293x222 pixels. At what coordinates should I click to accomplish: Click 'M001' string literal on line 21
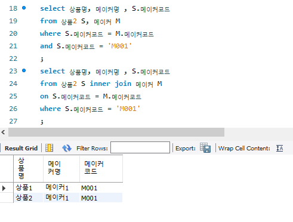119,46
